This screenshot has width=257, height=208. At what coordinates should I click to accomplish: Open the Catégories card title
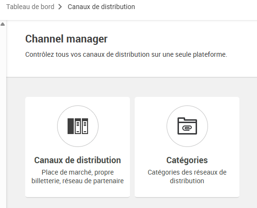187,160
